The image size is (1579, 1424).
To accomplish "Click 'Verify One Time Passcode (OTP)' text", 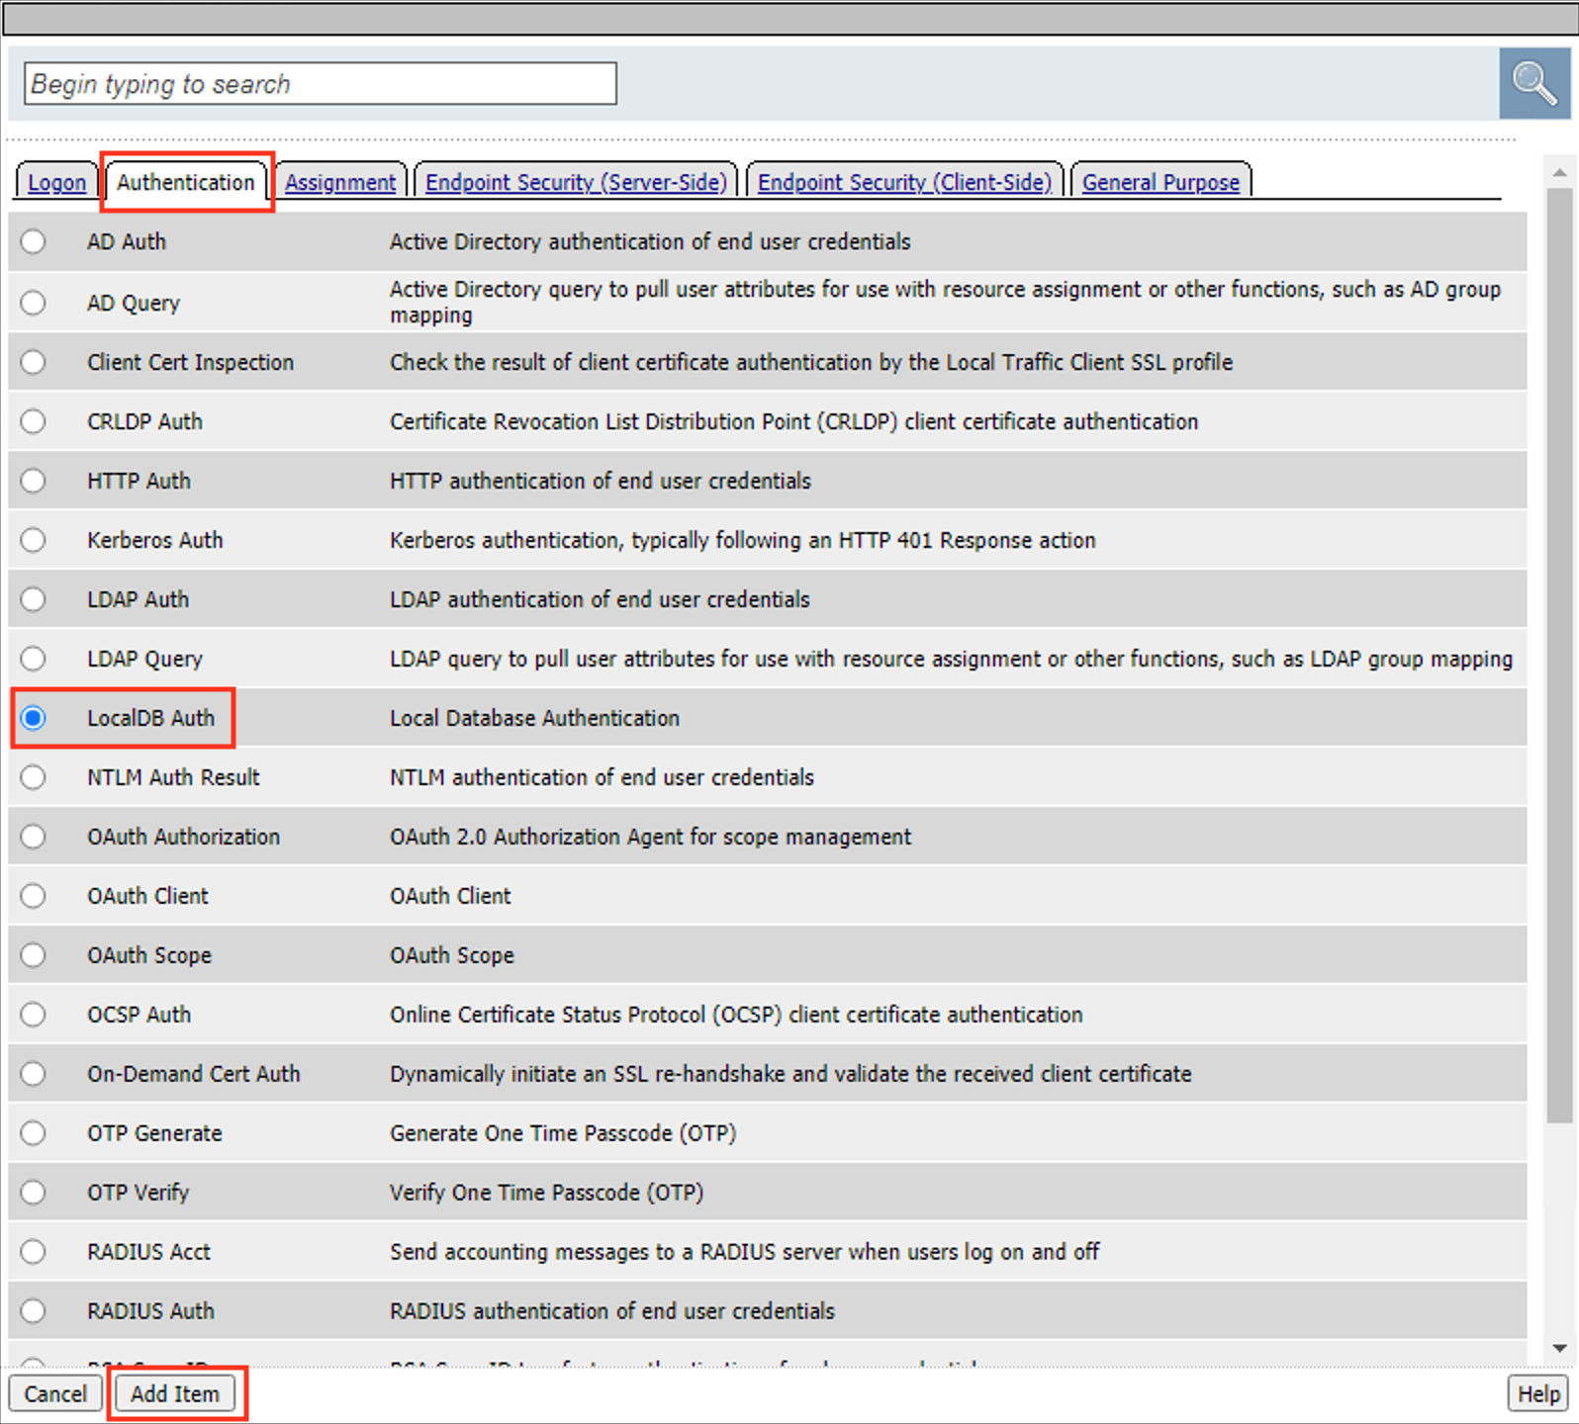I will click(x=546, y=1193).
